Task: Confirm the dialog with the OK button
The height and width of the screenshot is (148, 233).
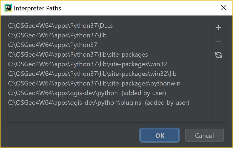Action: [x=160, y=135]
